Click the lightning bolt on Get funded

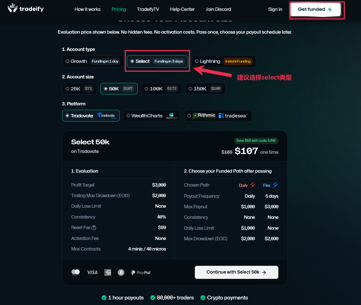click(330, 9)
